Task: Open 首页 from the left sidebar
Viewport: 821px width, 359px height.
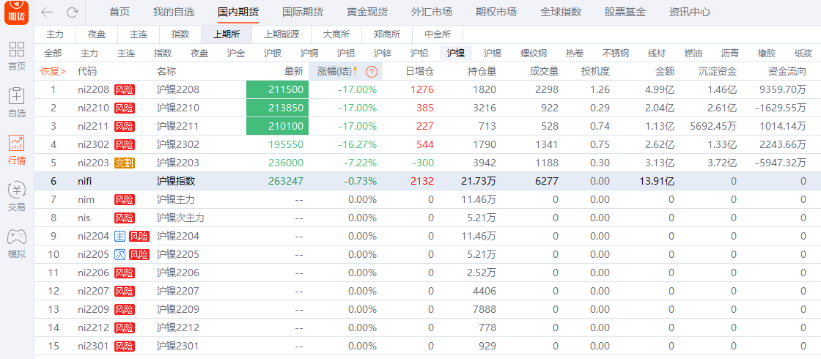Action: tap(16, 56)
